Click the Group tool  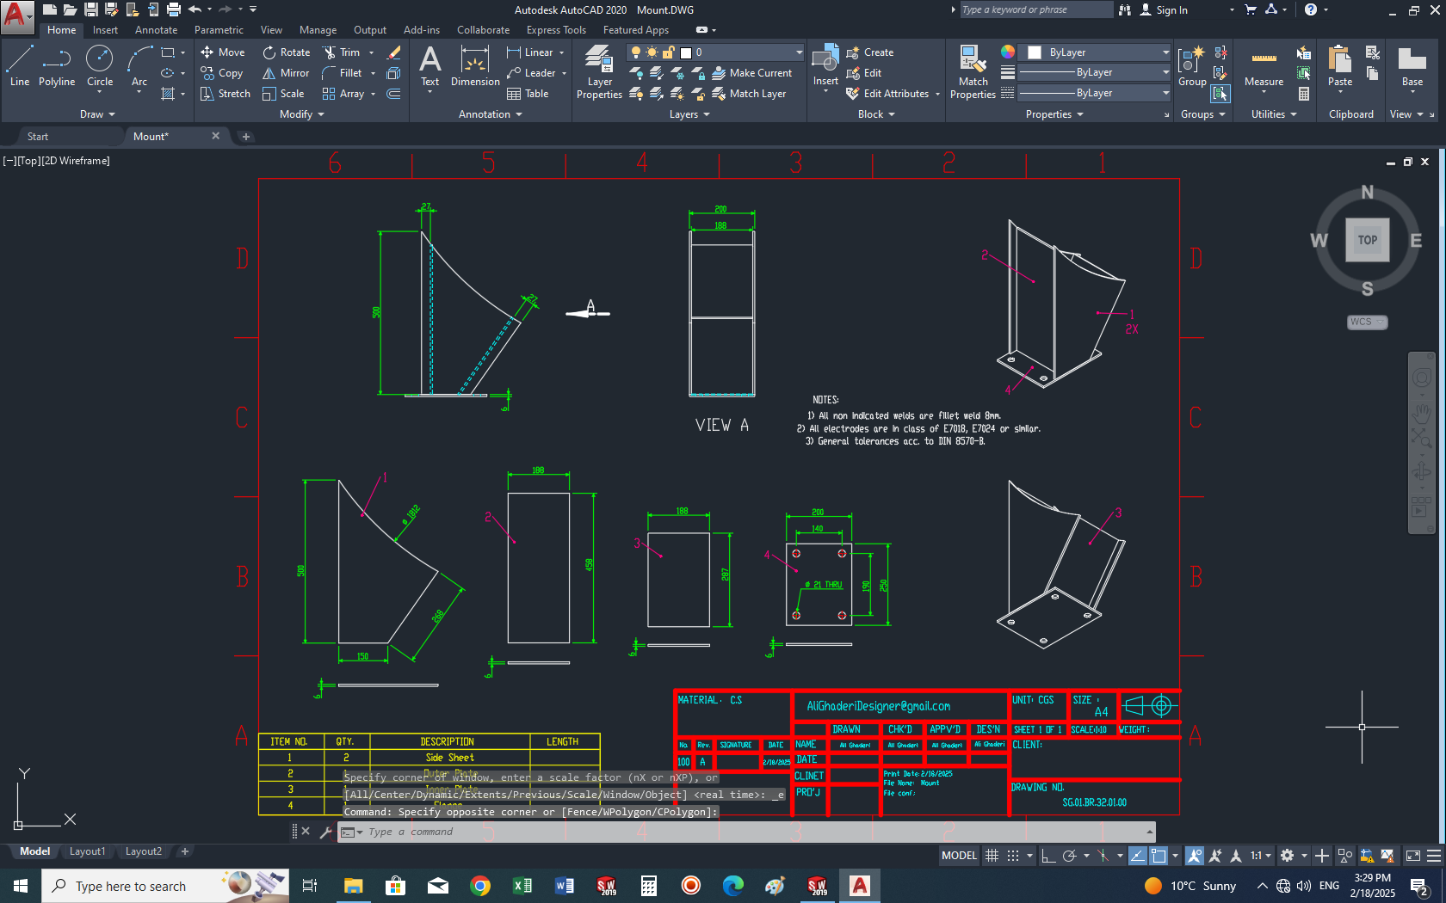pos(1192,66)
